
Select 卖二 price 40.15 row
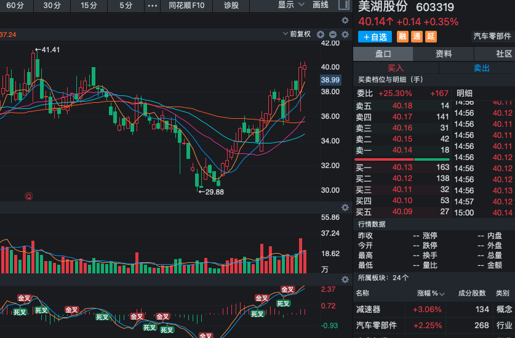(402, 139)
